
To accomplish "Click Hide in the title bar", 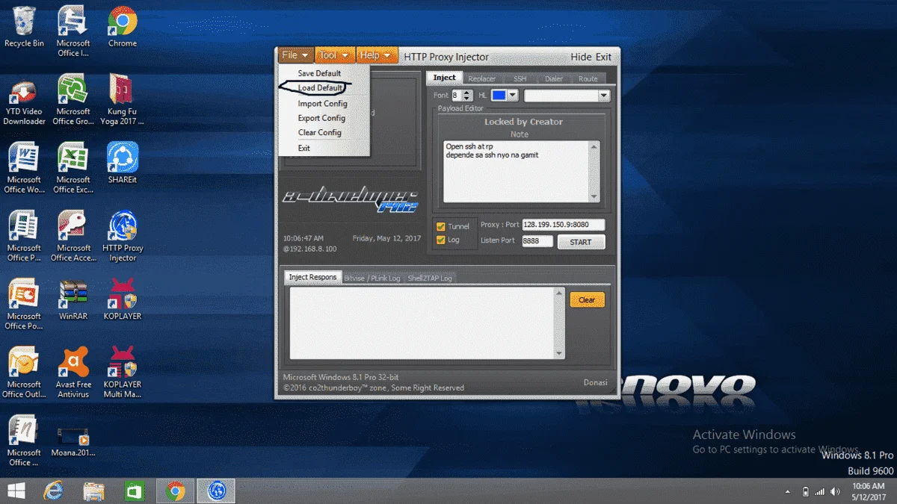I will tap(581, 57).
